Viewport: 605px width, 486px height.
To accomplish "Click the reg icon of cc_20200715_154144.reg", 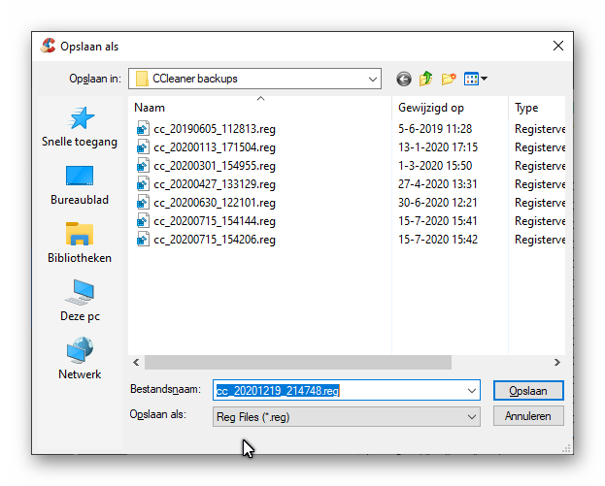I will point(143,221).
